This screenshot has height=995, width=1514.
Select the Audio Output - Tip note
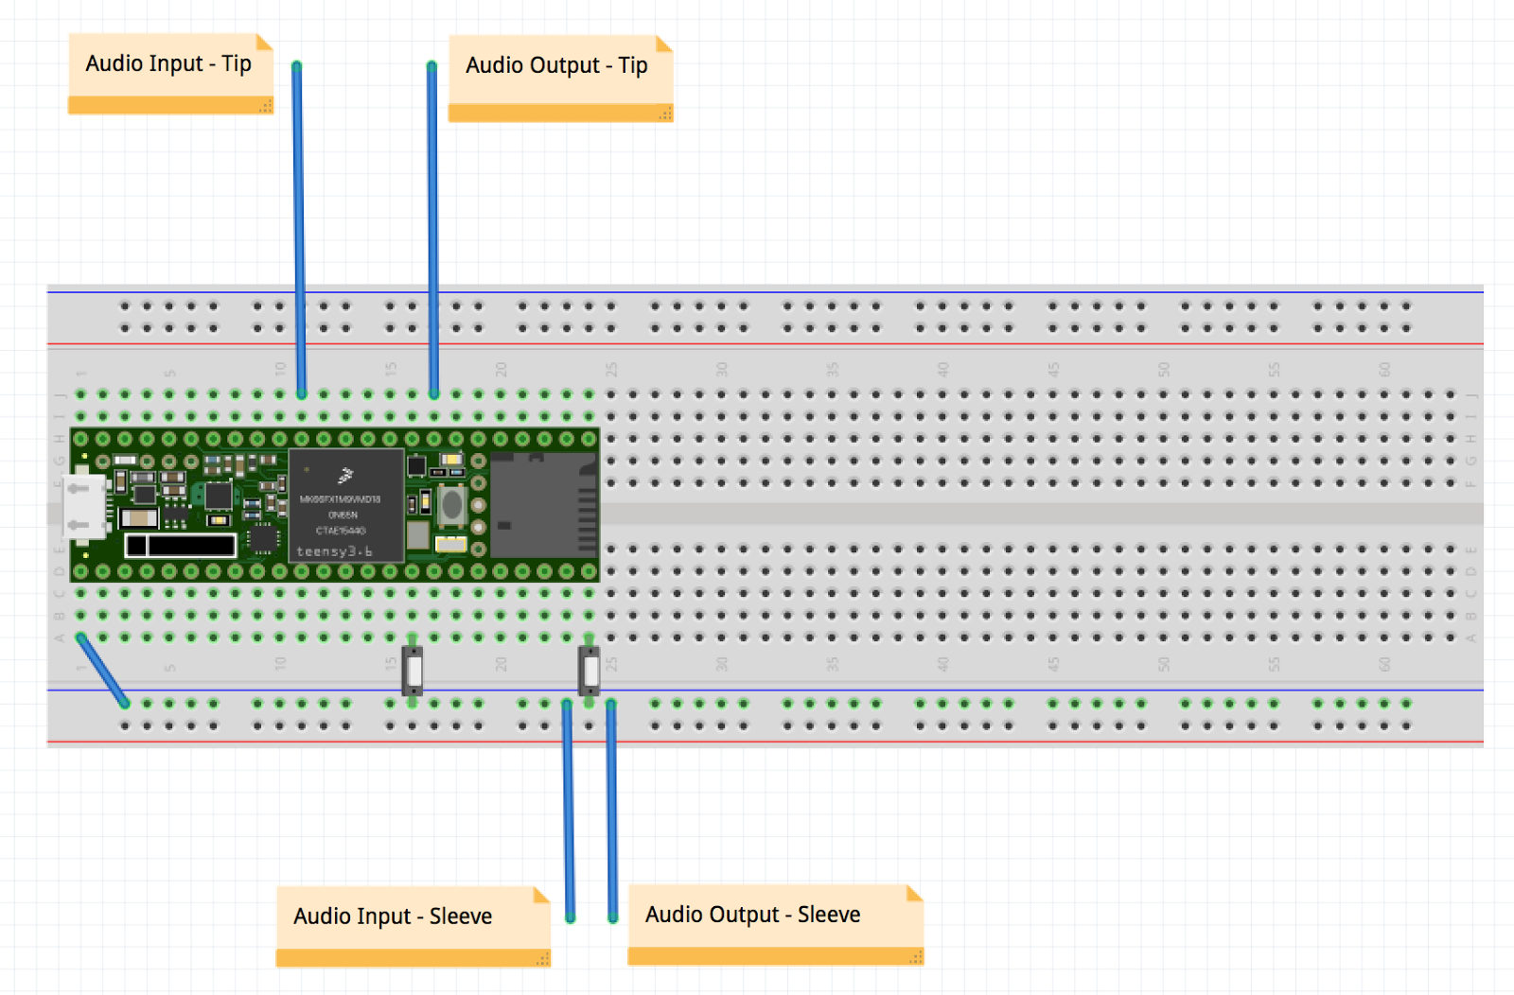[556, 66]
